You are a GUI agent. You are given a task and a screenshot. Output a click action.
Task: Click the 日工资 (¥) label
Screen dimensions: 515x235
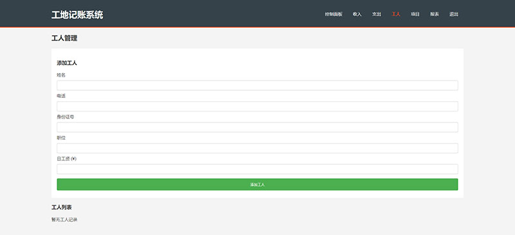(x=67, y=159)
